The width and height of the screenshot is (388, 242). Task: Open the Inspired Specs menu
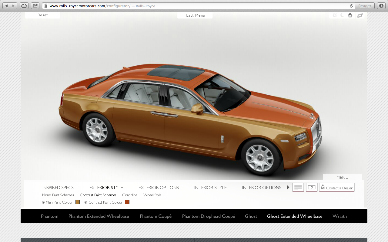tap(58, 188)
